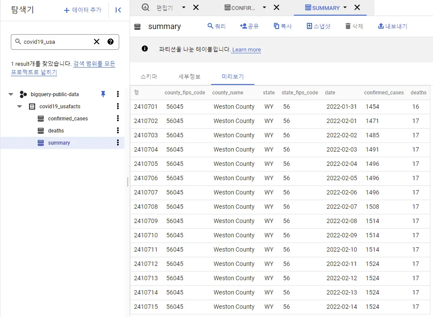This screenshot has width=433, height=317.
Task: Click the 쿼리 button
Action: pyautogui.click(x=217, y=26)
